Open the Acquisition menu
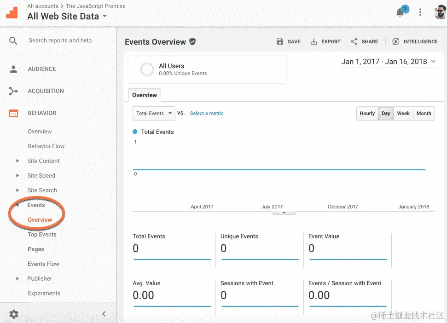447x323 pixels. click(46, 91)
